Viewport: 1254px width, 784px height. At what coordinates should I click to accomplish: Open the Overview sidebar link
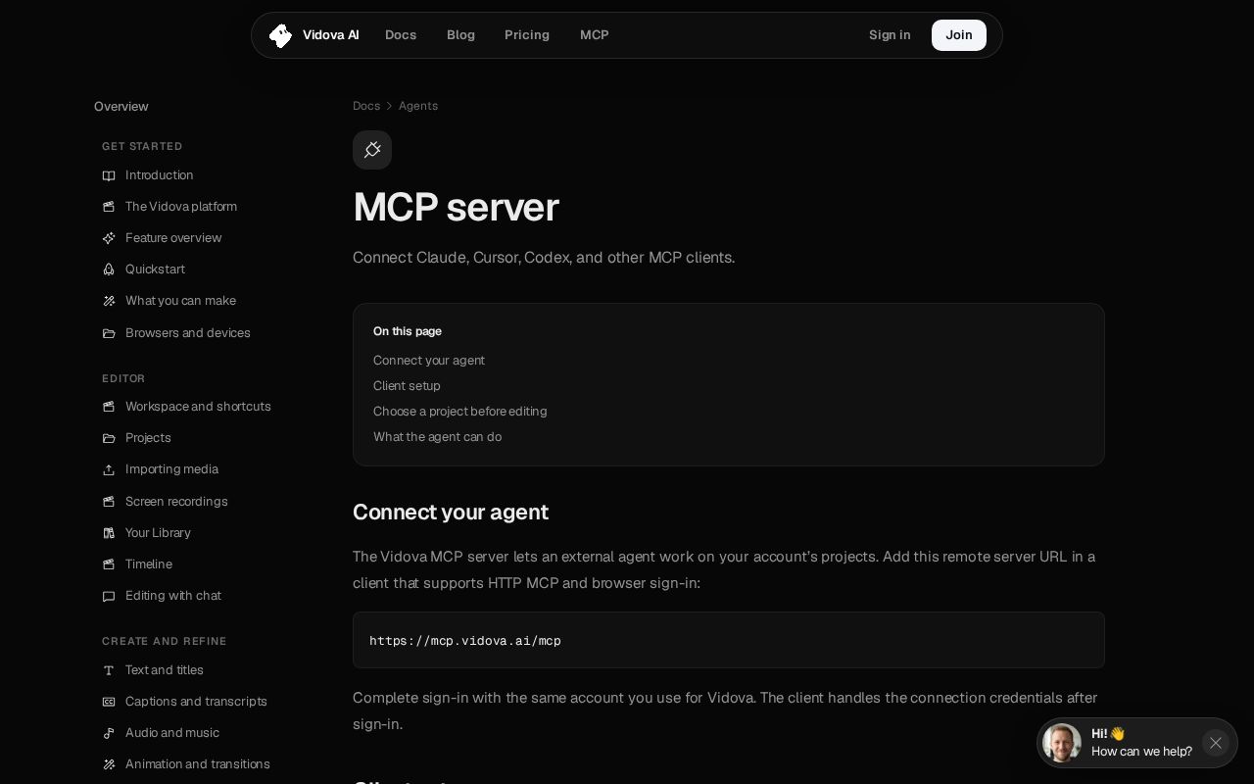[121, 106]
